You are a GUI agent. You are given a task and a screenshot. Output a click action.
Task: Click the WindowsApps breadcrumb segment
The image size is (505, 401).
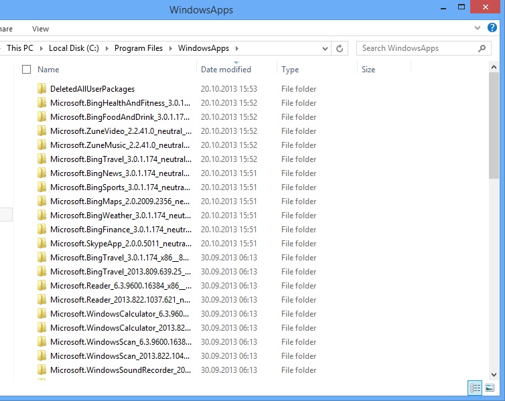coord(204,48)
